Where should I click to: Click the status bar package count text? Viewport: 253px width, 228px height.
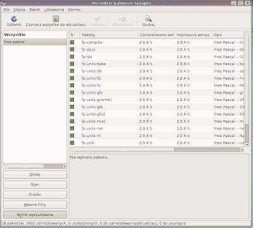94,223
